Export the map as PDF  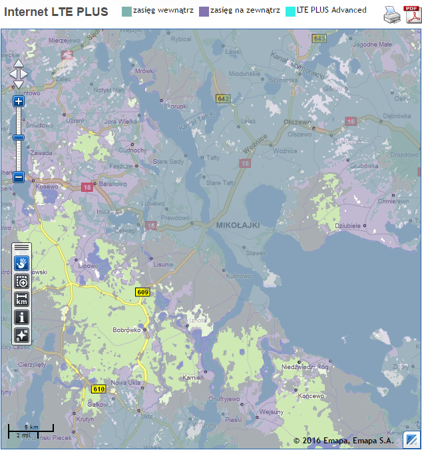click(414, 15)
